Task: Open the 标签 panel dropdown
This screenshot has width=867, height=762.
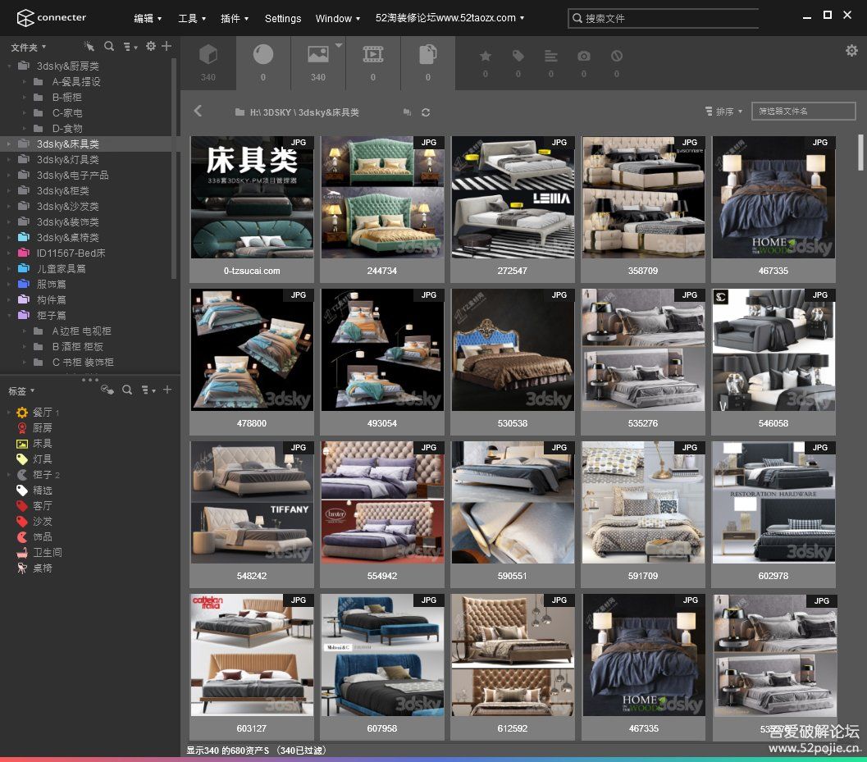Action: 21,391
